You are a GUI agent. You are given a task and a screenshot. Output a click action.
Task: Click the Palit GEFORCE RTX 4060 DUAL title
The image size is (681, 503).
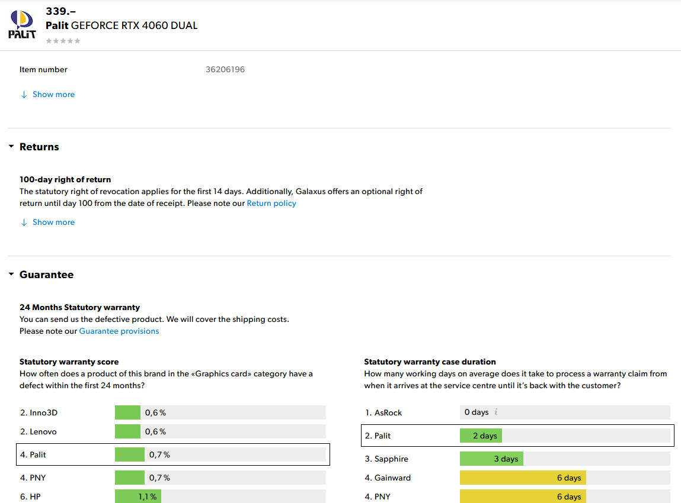(x=122, y=25)
